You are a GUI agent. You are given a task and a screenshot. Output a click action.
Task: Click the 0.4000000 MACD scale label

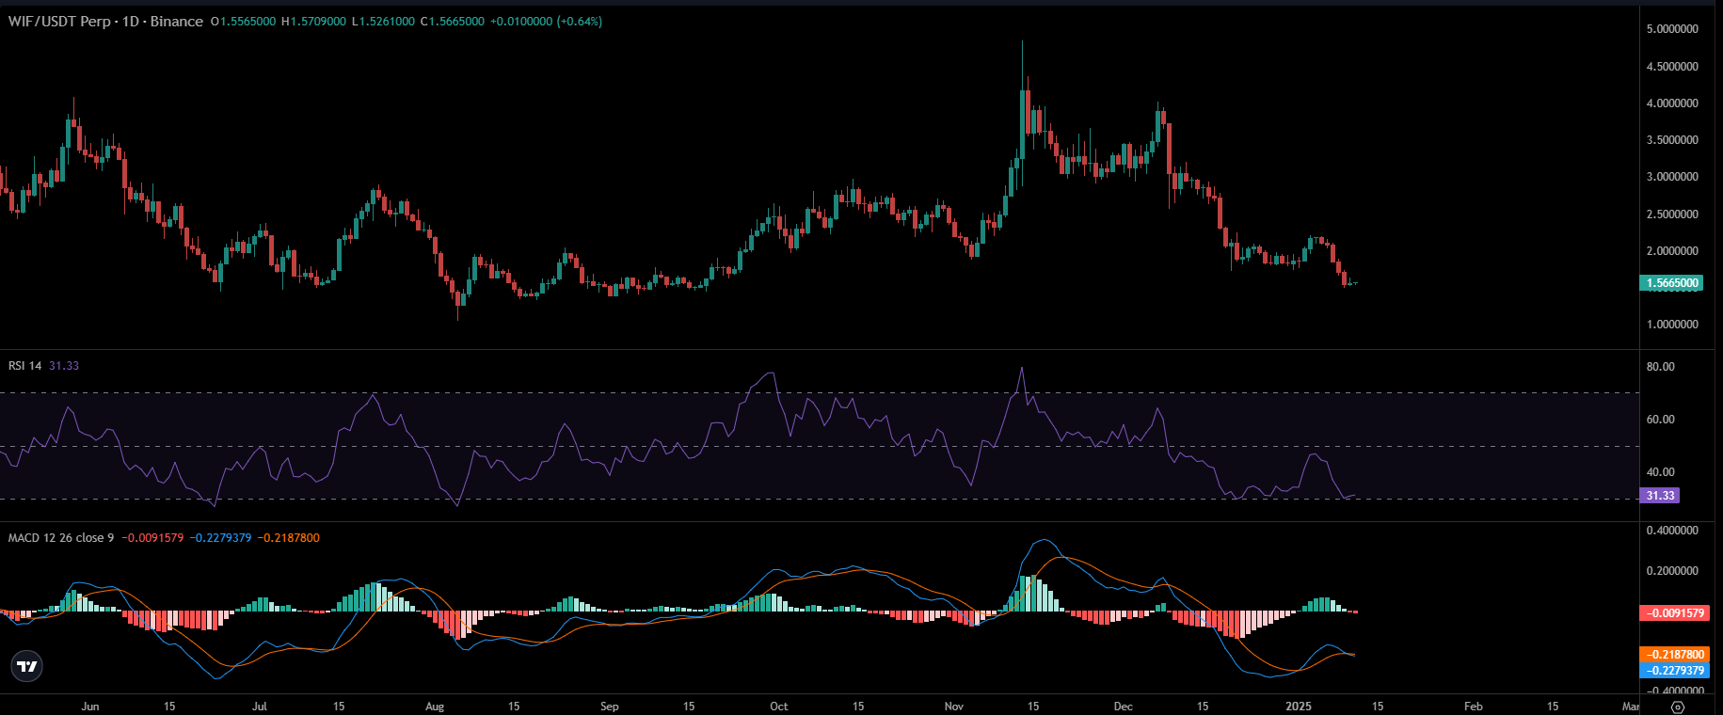[1672, 531]
